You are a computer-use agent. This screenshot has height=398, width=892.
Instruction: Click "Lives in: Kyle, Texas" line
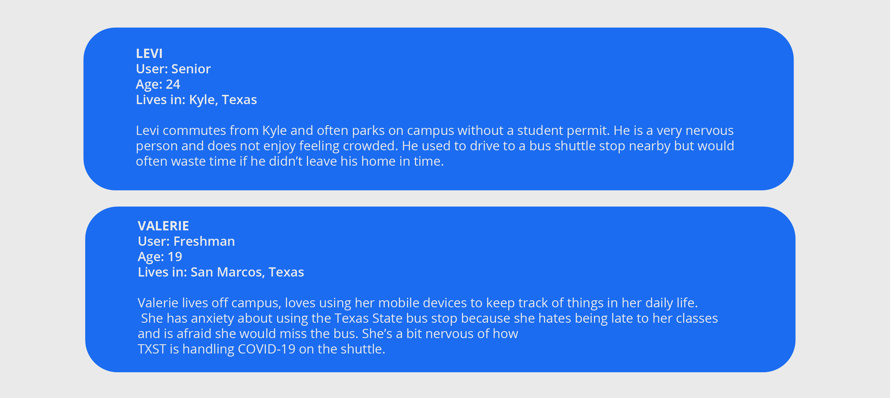(x=196, y=100)
